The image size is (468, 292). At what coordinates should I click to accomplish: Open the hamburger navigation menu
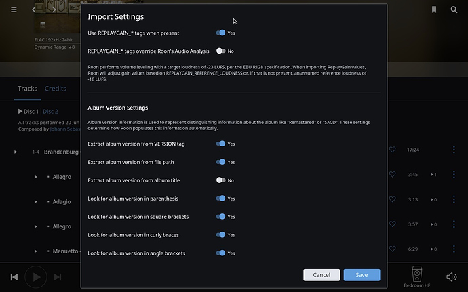14,10
